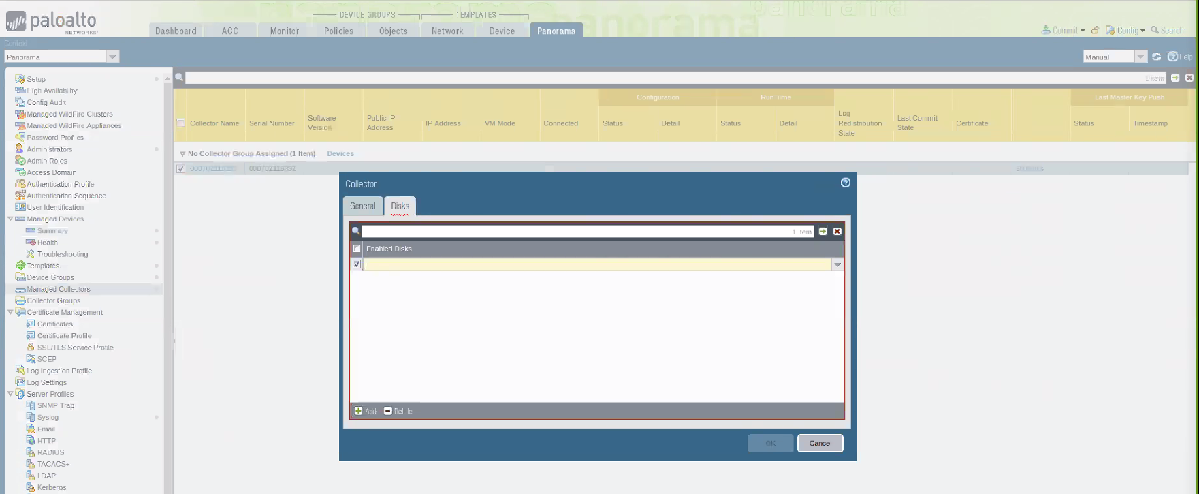Add a new disk entry

click(x=365, y=411)
